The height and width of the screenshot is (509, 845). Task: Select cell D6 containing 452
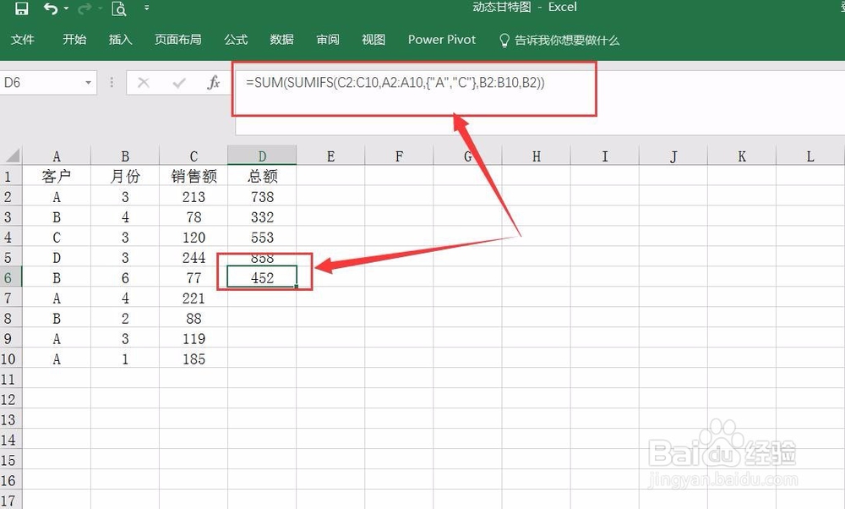(x=262, y=277)
